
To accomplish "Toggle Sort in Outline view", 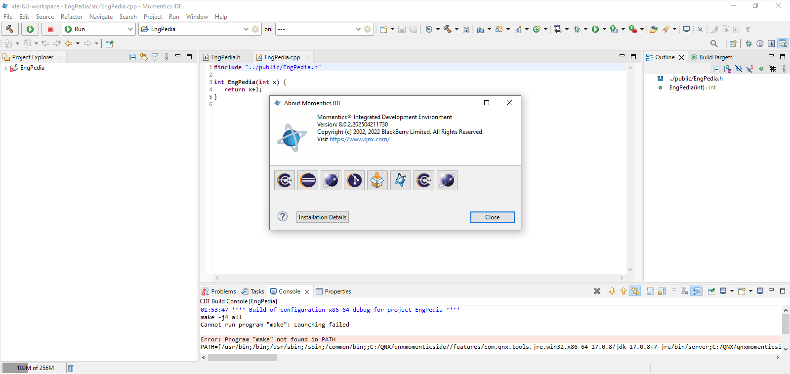I will [727, 69].
